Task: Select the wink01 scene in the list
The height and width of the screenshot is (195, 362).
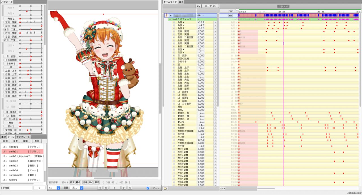Action: click(x=22, y=180)
